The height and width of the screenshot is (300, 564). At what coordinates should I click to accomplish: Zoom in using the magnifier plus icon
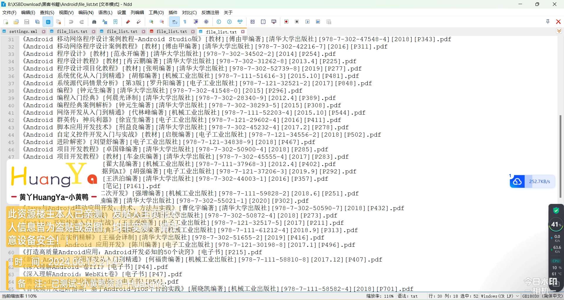tap(151, 22)
